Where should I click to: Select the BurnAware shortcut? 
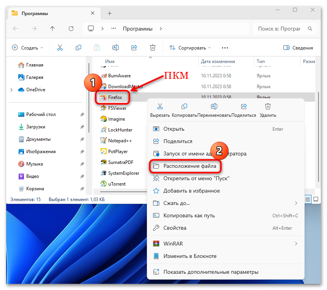pyautogui.click(x=116, y=76)
